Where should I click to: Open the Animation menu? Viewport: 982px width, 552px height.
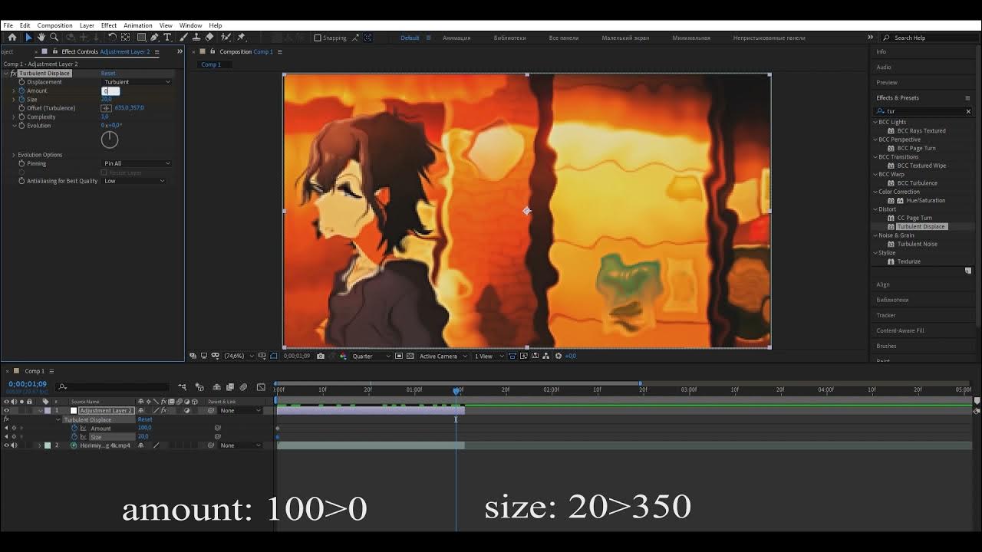pos(138,25)
